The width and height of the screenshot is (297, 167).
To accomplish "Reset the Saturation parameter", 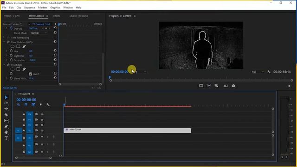I will [x=55, y=60].
